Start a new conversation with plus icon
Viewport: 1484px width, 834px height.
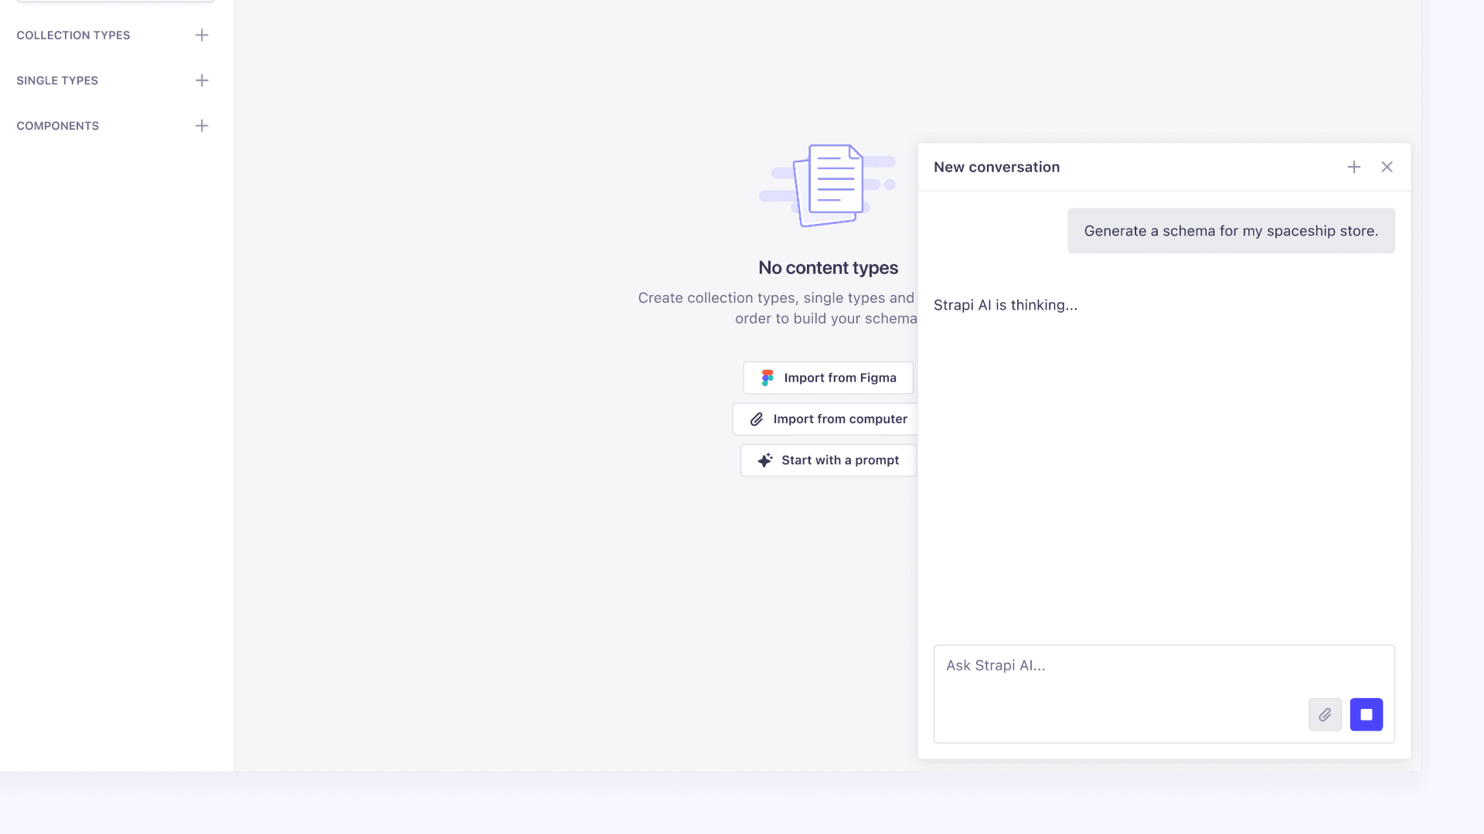(1354, 167)
